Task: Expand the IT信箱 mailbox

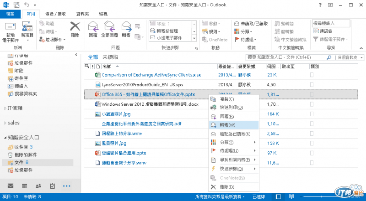Action: [5, 108]
